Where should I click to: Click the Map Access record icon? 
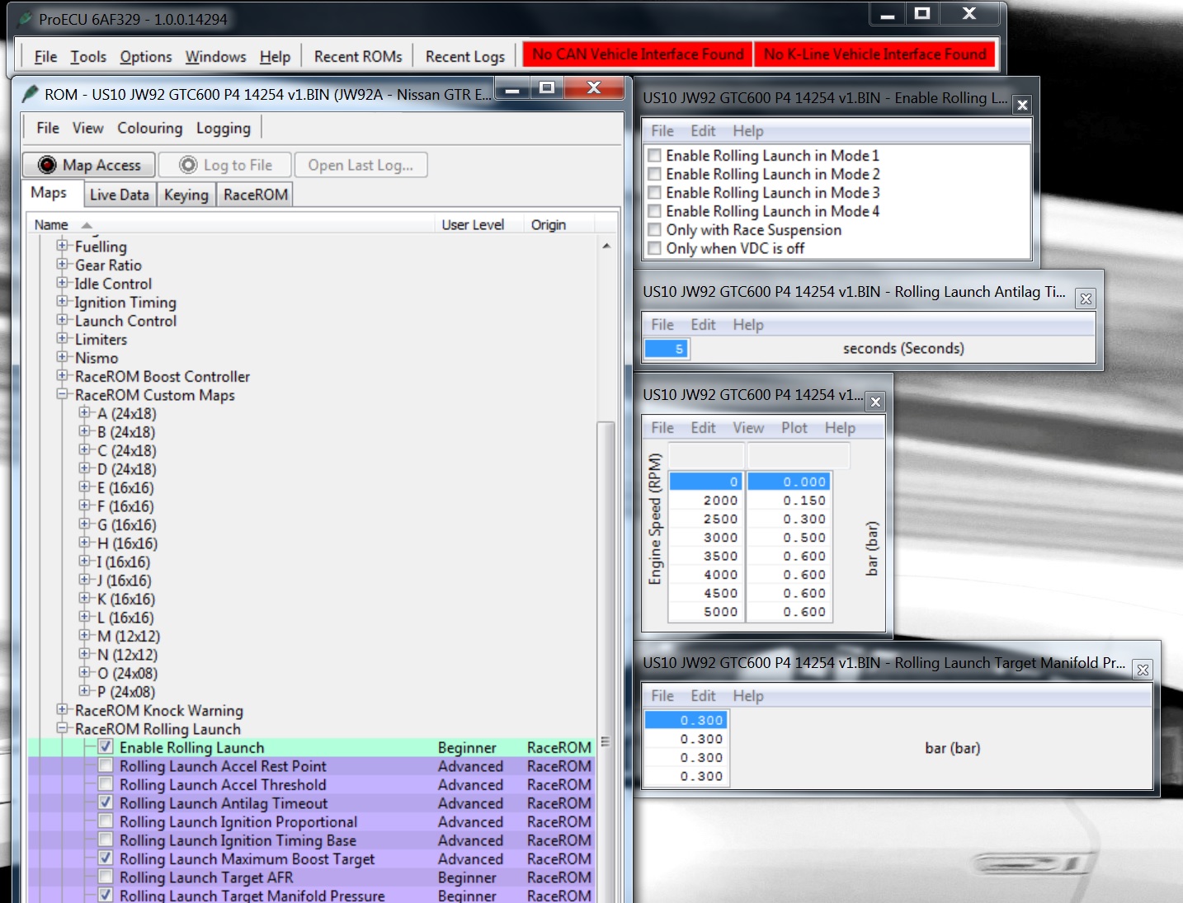(48, 165)
